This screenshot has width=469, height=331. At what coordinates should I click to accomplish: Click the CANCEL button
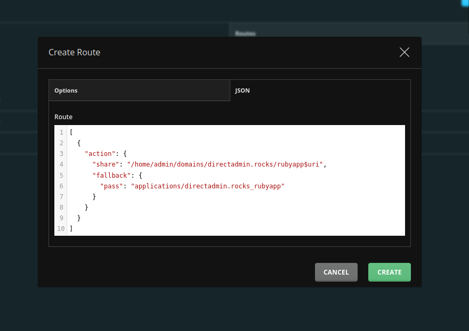click(x=336, y=272)
